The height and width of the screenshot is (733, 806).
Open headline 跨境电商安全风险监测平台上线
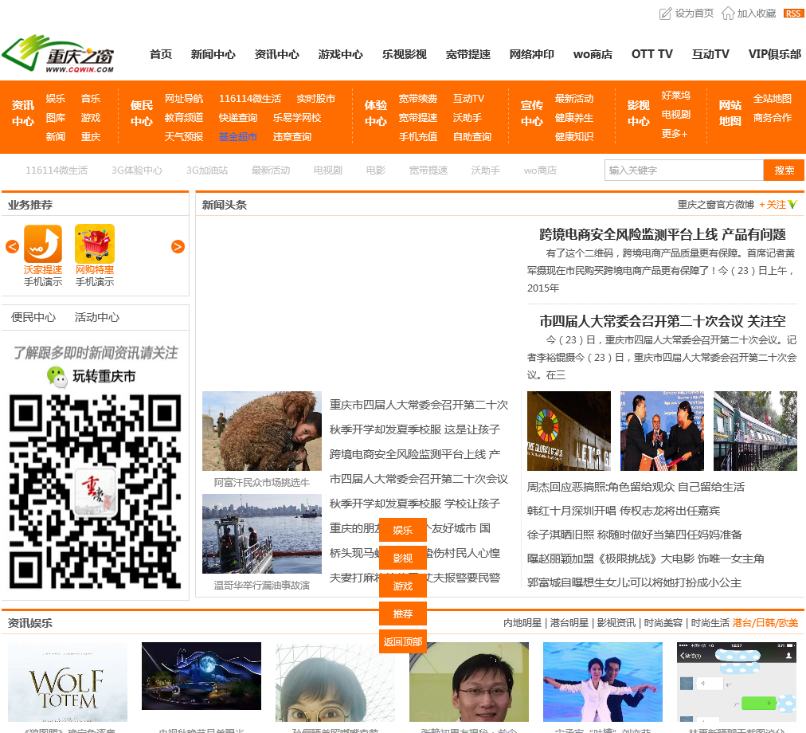click(662, 234)
